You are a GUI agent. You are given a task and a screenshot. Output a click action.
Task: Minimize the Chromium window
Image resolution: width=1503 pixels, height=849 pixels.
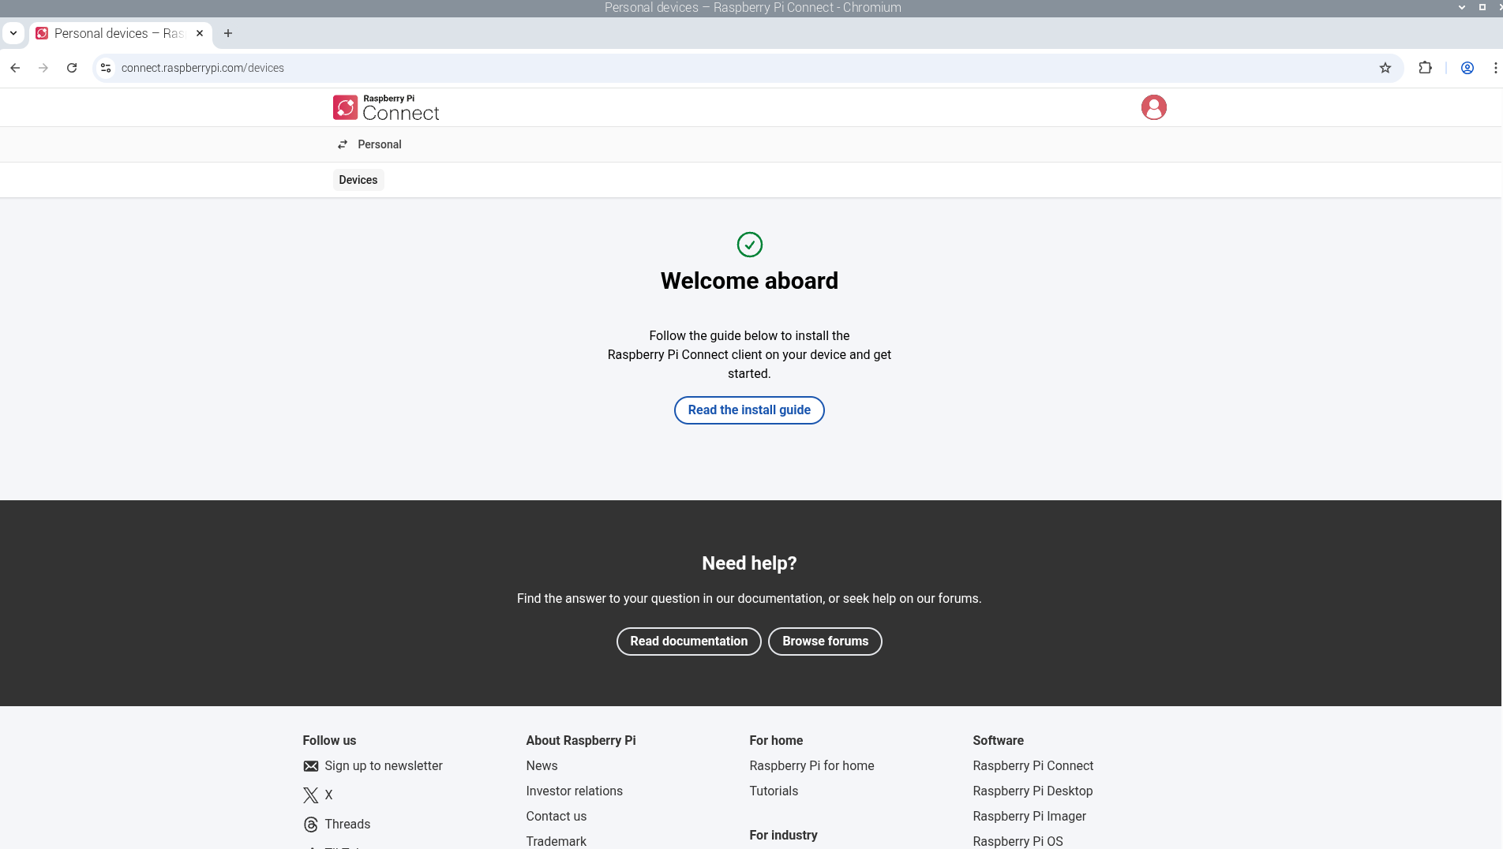pyautogui.click(x=1462, y=7)
